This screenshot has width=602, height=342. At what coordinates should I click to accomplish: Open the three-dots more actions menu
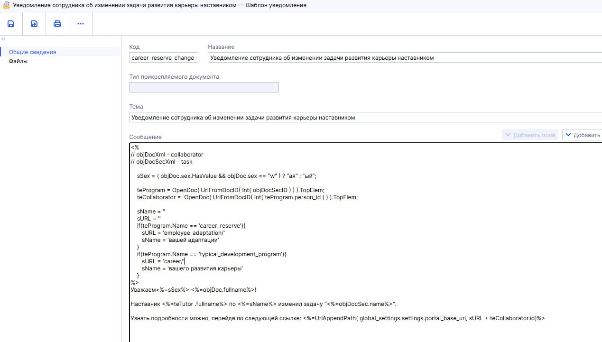click(81, 24)
